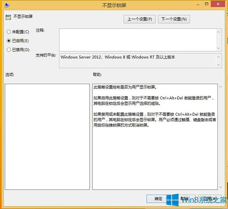Maximize the 不显示锁屏 window
228x209 pixels.
(206, 4)
